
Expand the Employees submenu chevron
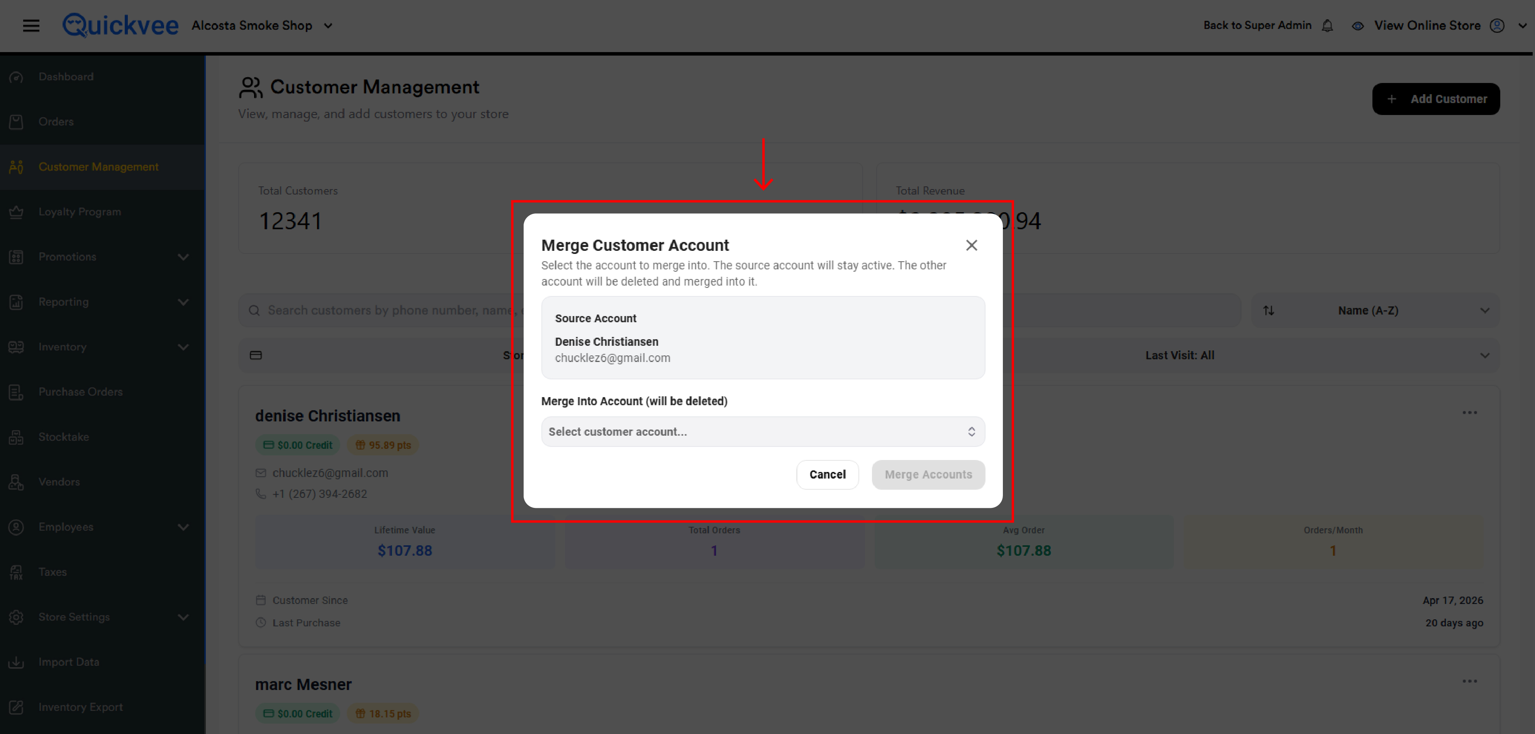coord(183,527)
